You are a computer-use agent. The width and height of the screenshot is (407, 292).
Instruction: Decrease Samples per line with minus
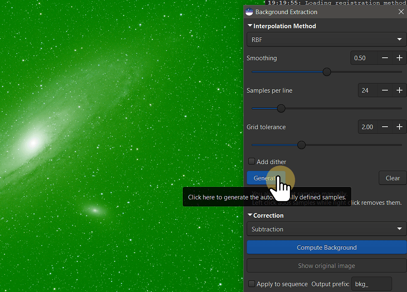point(385,91)
